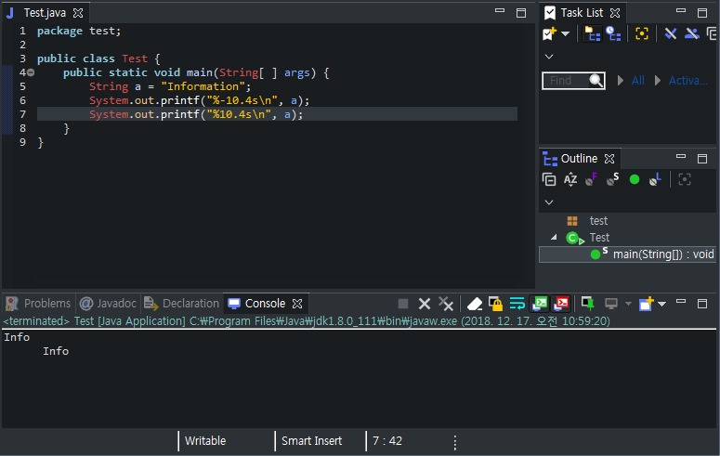Click the Task List show my tasks icon
Image resolution: width=720 pixels, height=456 pixels.
(x=691, y=33)
